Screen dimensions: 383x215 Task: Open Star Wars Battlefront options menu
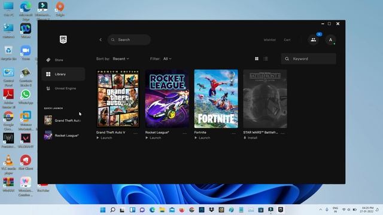click(x=282, y=133)
